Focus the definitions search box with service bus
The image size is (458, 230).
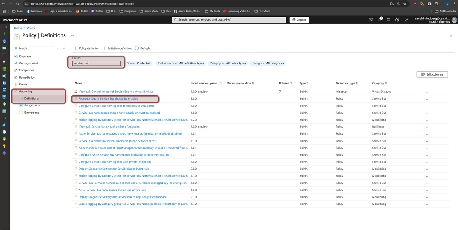pyautogui.click(x=96, y=63)
